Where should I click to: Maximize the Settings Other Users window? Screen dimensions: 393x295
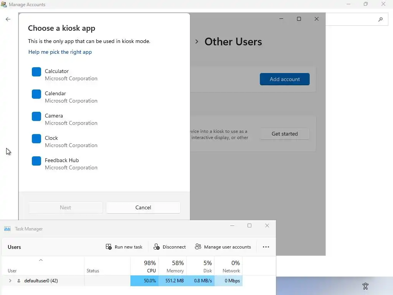299,19
